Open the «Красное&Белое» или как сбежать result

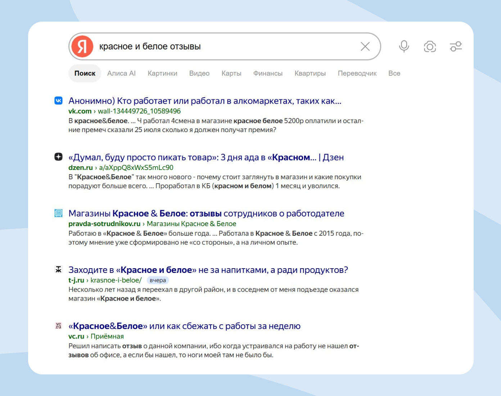click(x=184, y=326)
